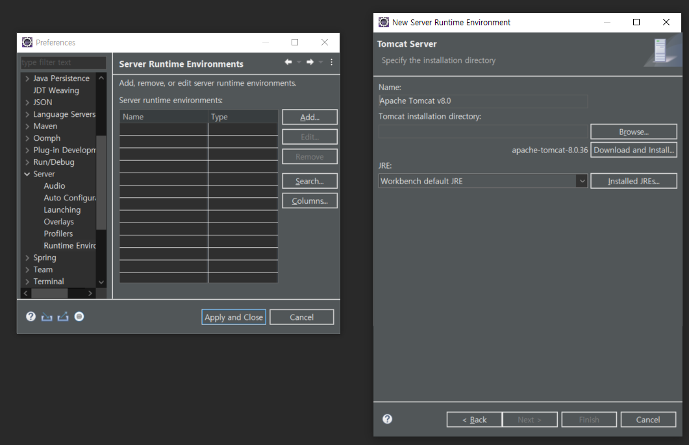Open forward history dropdown arrow in Preferences
The image size is (689, 445).
pos(321,62)
